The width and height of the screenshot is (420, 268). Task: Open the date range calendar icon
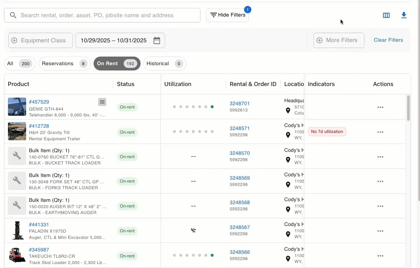[x=157, y=40]
